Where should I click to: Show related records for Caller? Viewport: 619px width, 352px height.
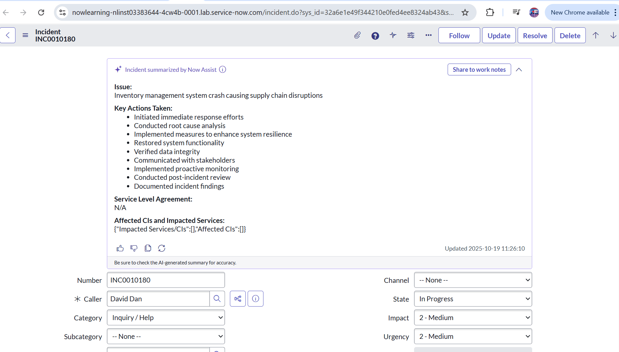coord(238,299)
